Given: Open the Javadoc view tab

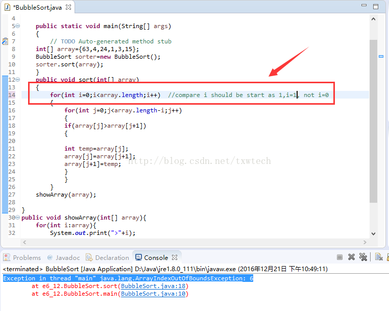Looking at the screenshot, I should 63,258.
